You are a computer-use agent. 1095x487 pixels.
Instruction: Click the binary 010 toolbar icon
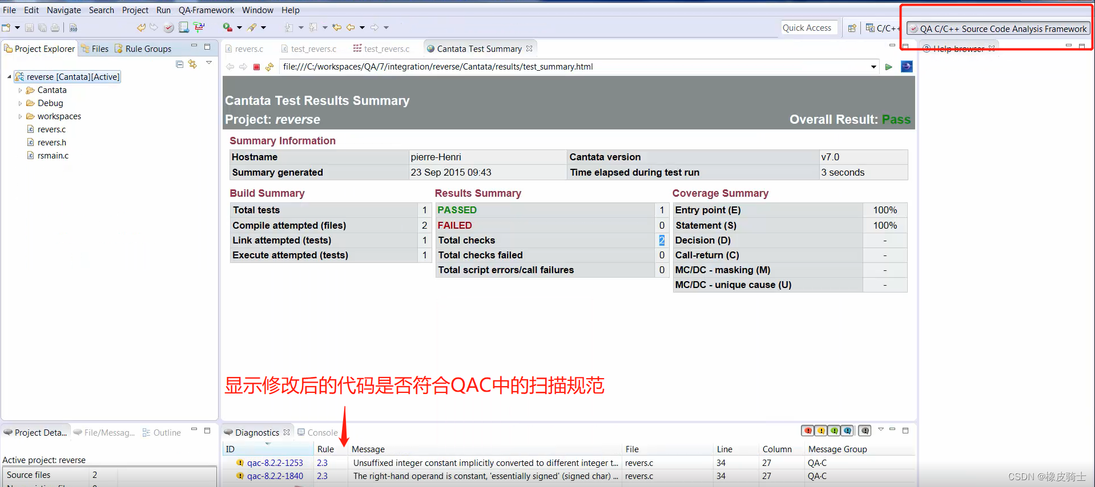point(73,27)
